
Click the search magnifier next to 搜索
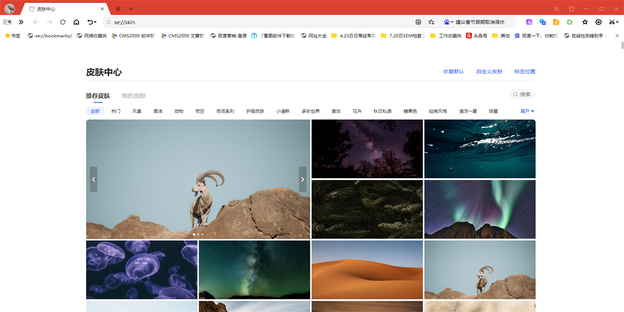514,94
